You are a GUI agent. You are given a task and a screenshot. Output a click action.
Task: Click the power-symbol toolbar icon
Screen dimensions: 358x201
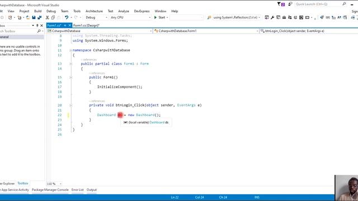point(295,17)
